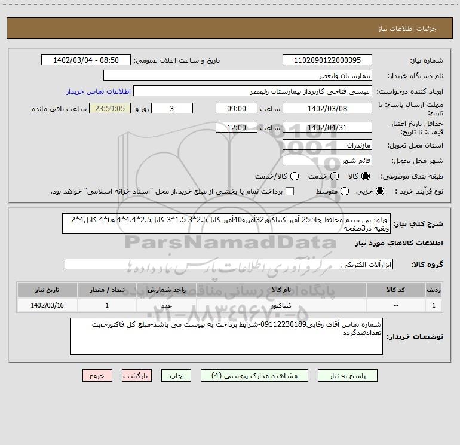Click the عدد unit cell
Screen dimensions: 460x445
click(166, 305)
